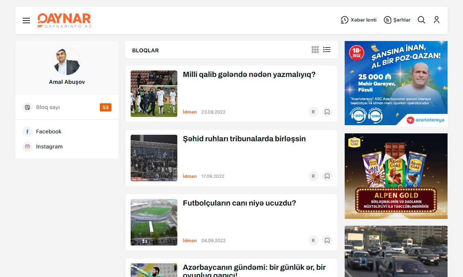Open the author's Facebook profile
The image size is (463, 277).
pos(48,132)
